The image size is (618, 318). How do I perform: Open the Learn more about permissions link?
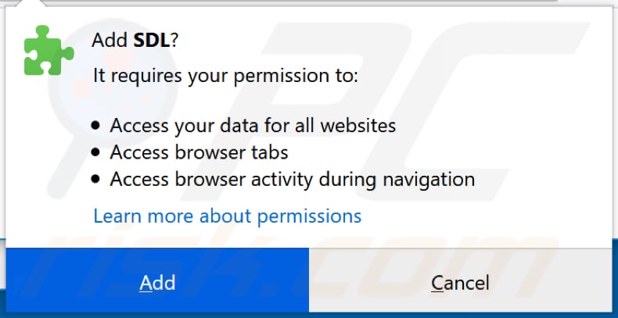coord(227,215)
